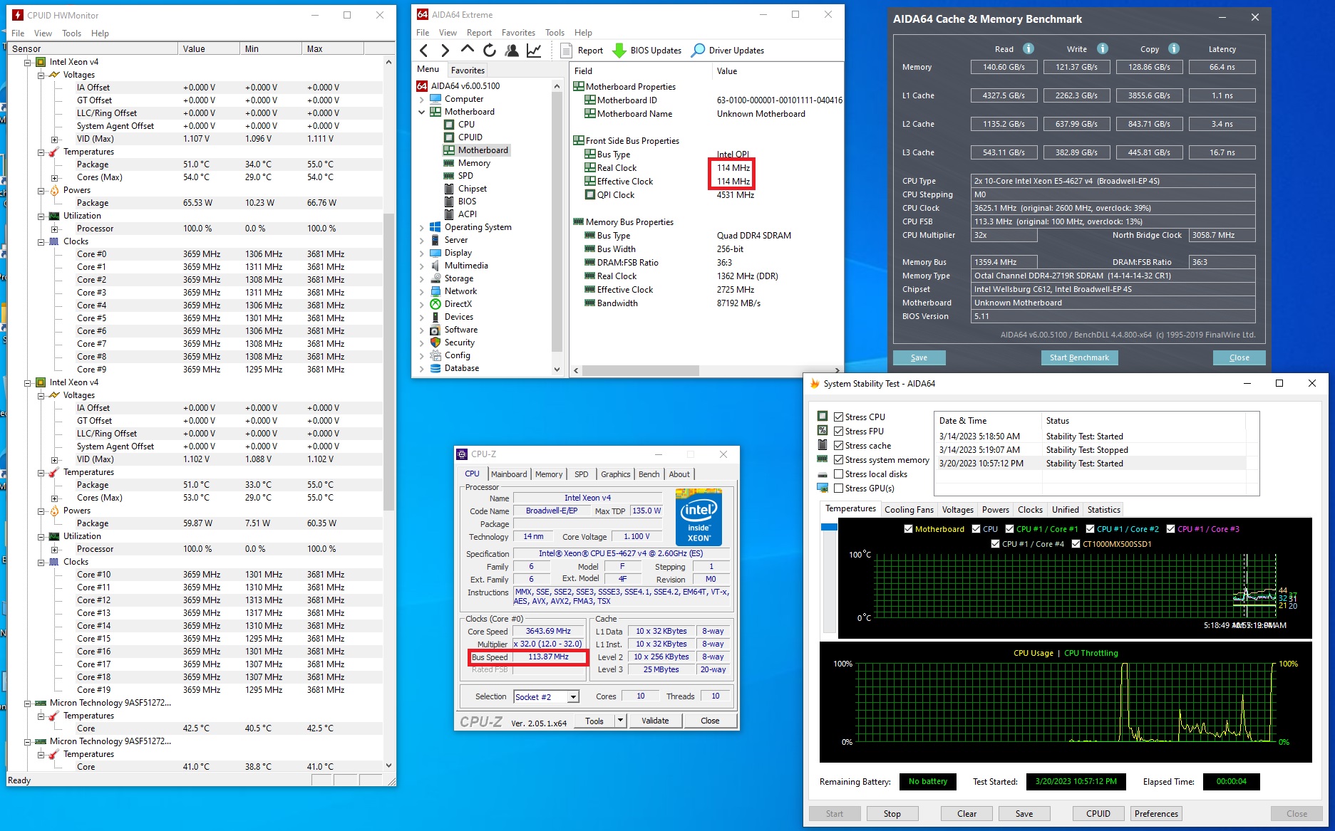Toggle CPU #1 / Core #4 graph checkbox

996,544
